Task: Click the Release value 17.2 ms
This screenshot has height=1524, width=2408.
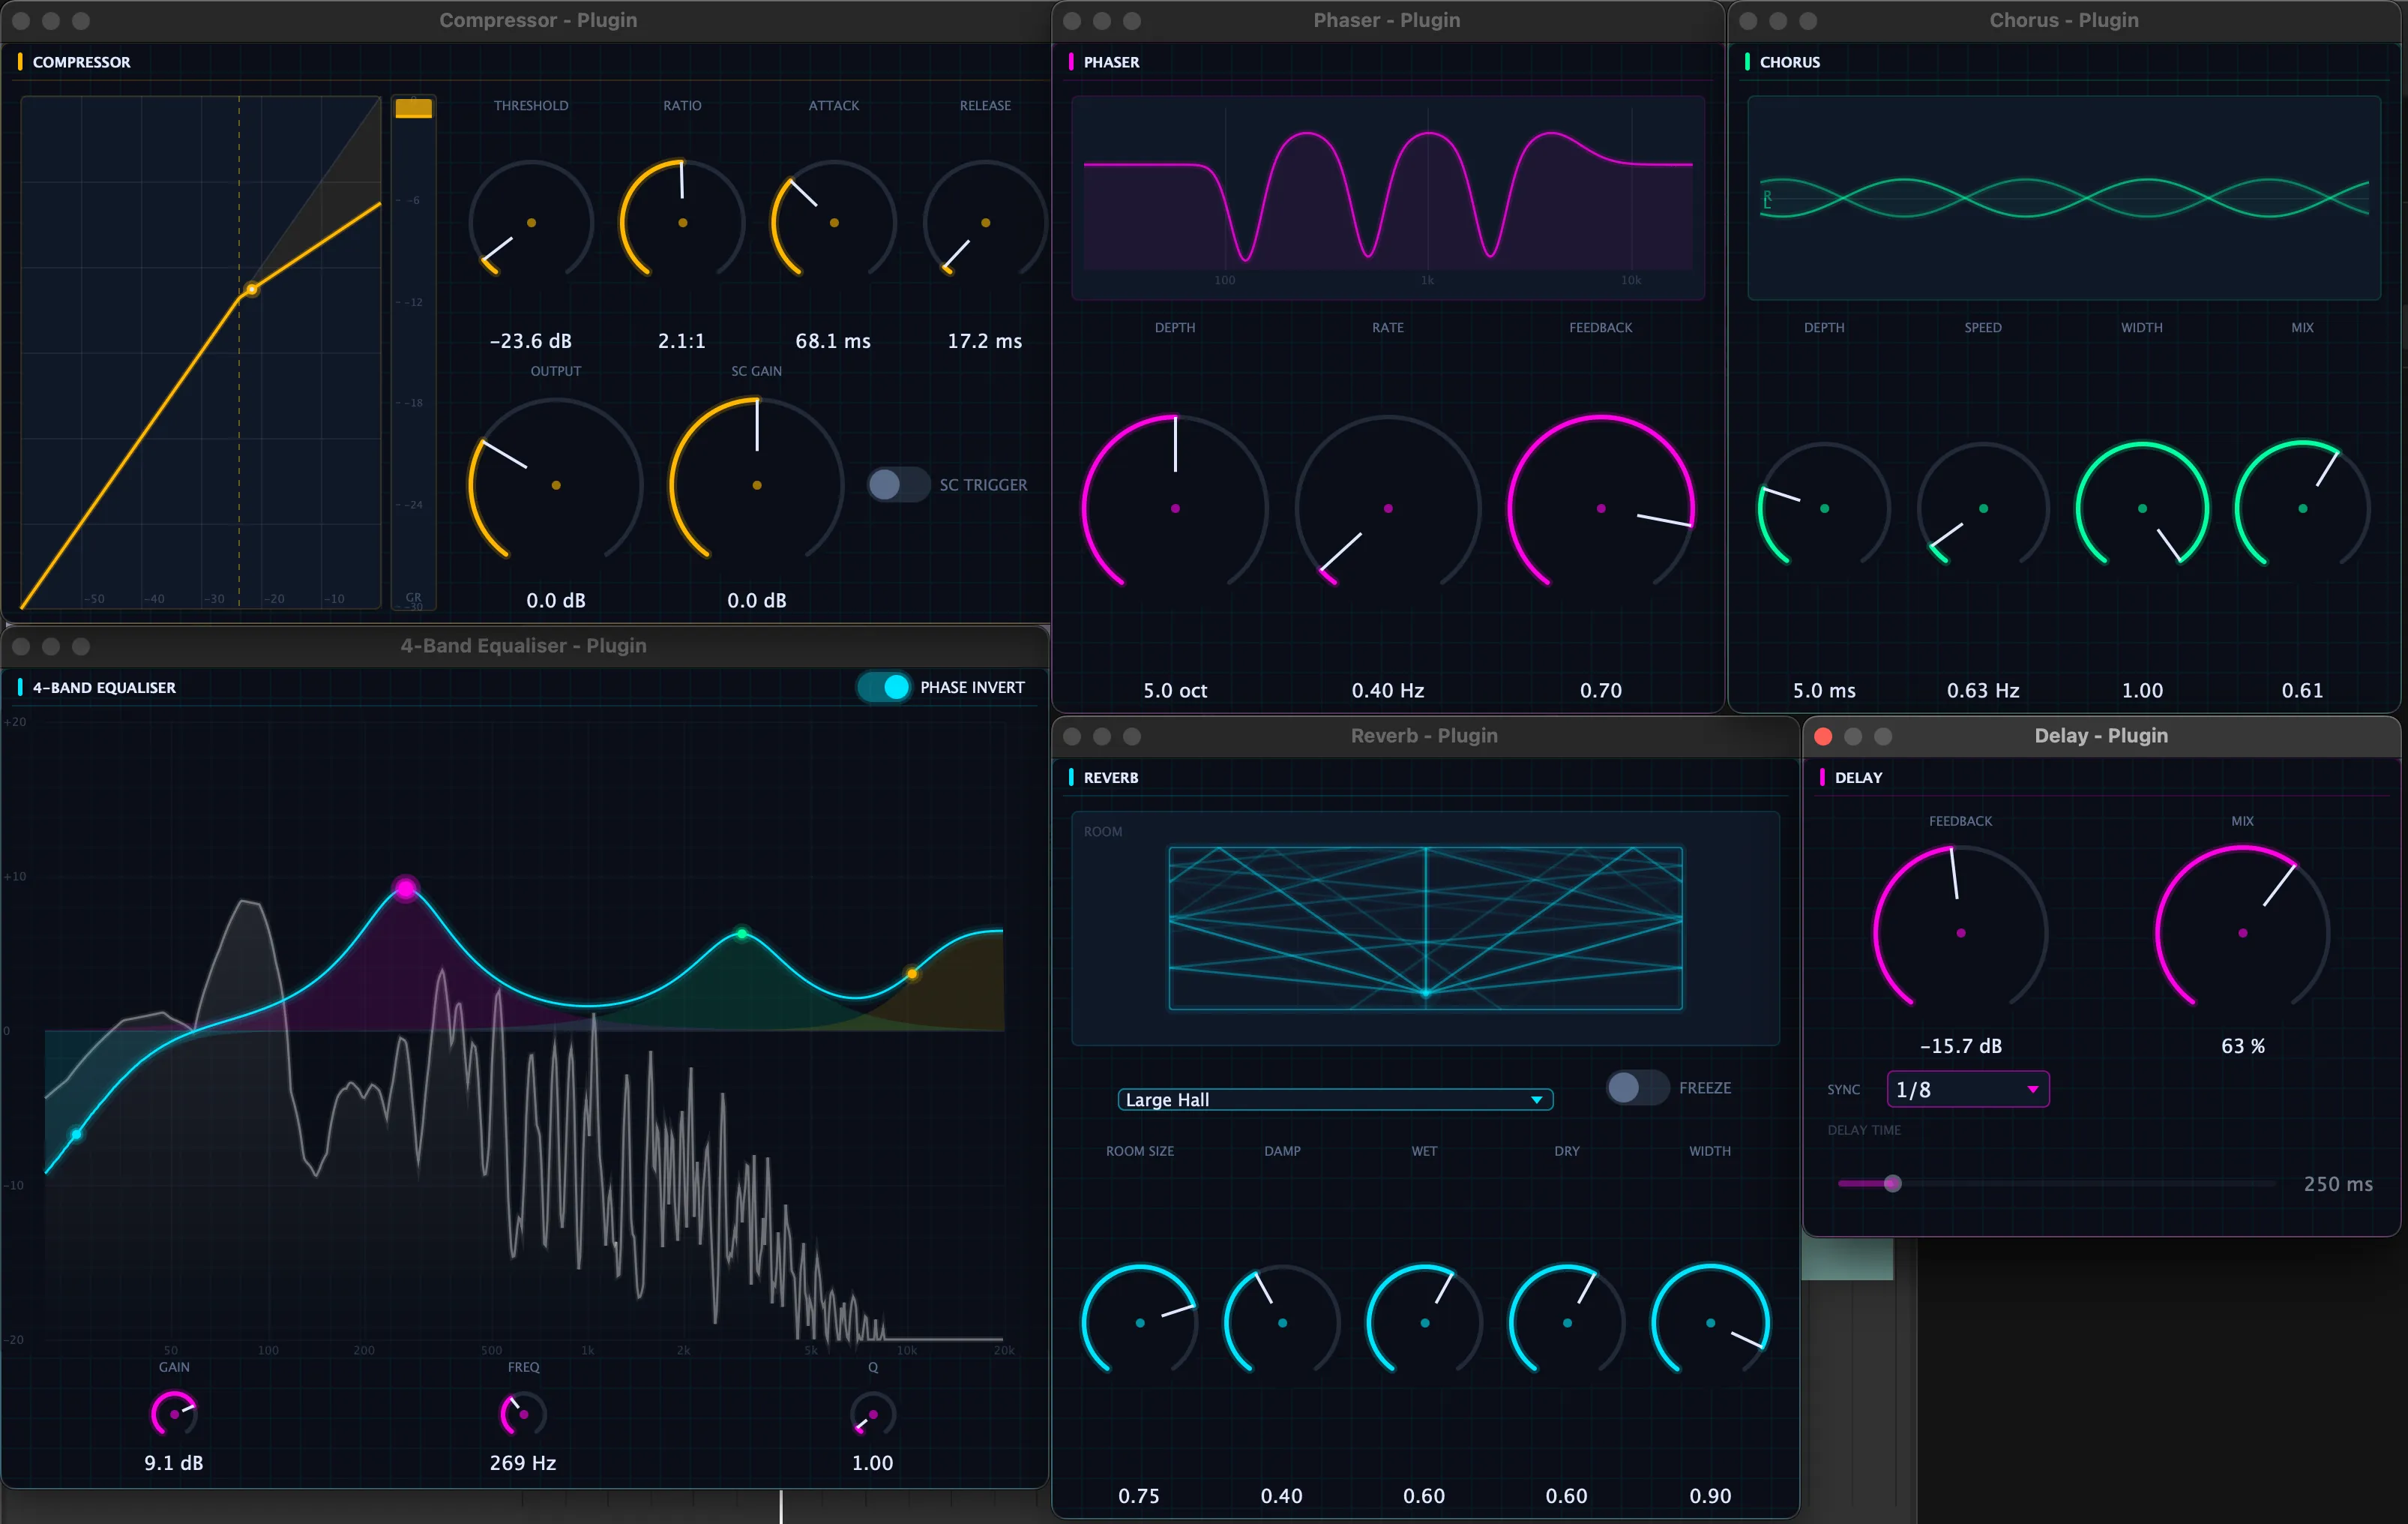Action: (985, 341)
